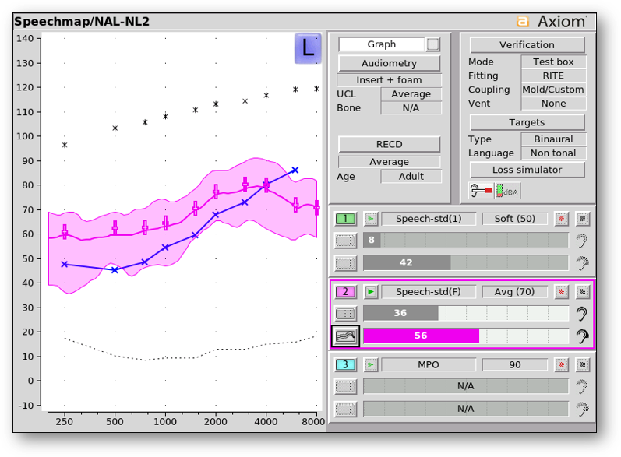Image resolution: width=621 pixels, height=457 pixels.
Task: Stop MPO test with square button
Action: (x=582, y=365)
